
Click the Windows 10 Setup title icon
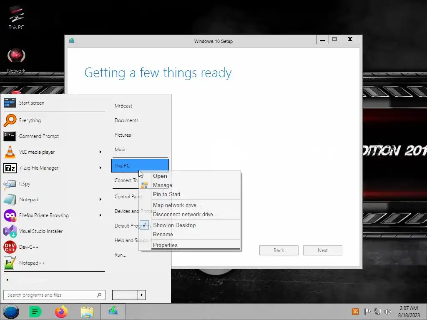click(72, 40)
